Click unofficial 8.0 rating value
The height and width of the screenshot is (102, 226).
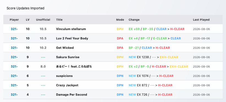(x=43, y=67)
